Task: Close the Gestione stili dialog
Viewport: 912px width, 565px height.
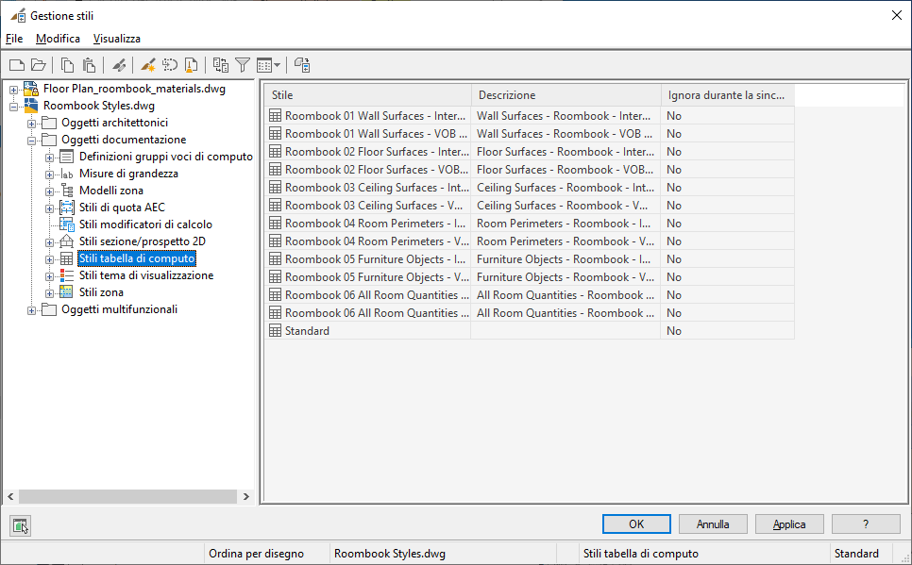Action: pos(896,16)
